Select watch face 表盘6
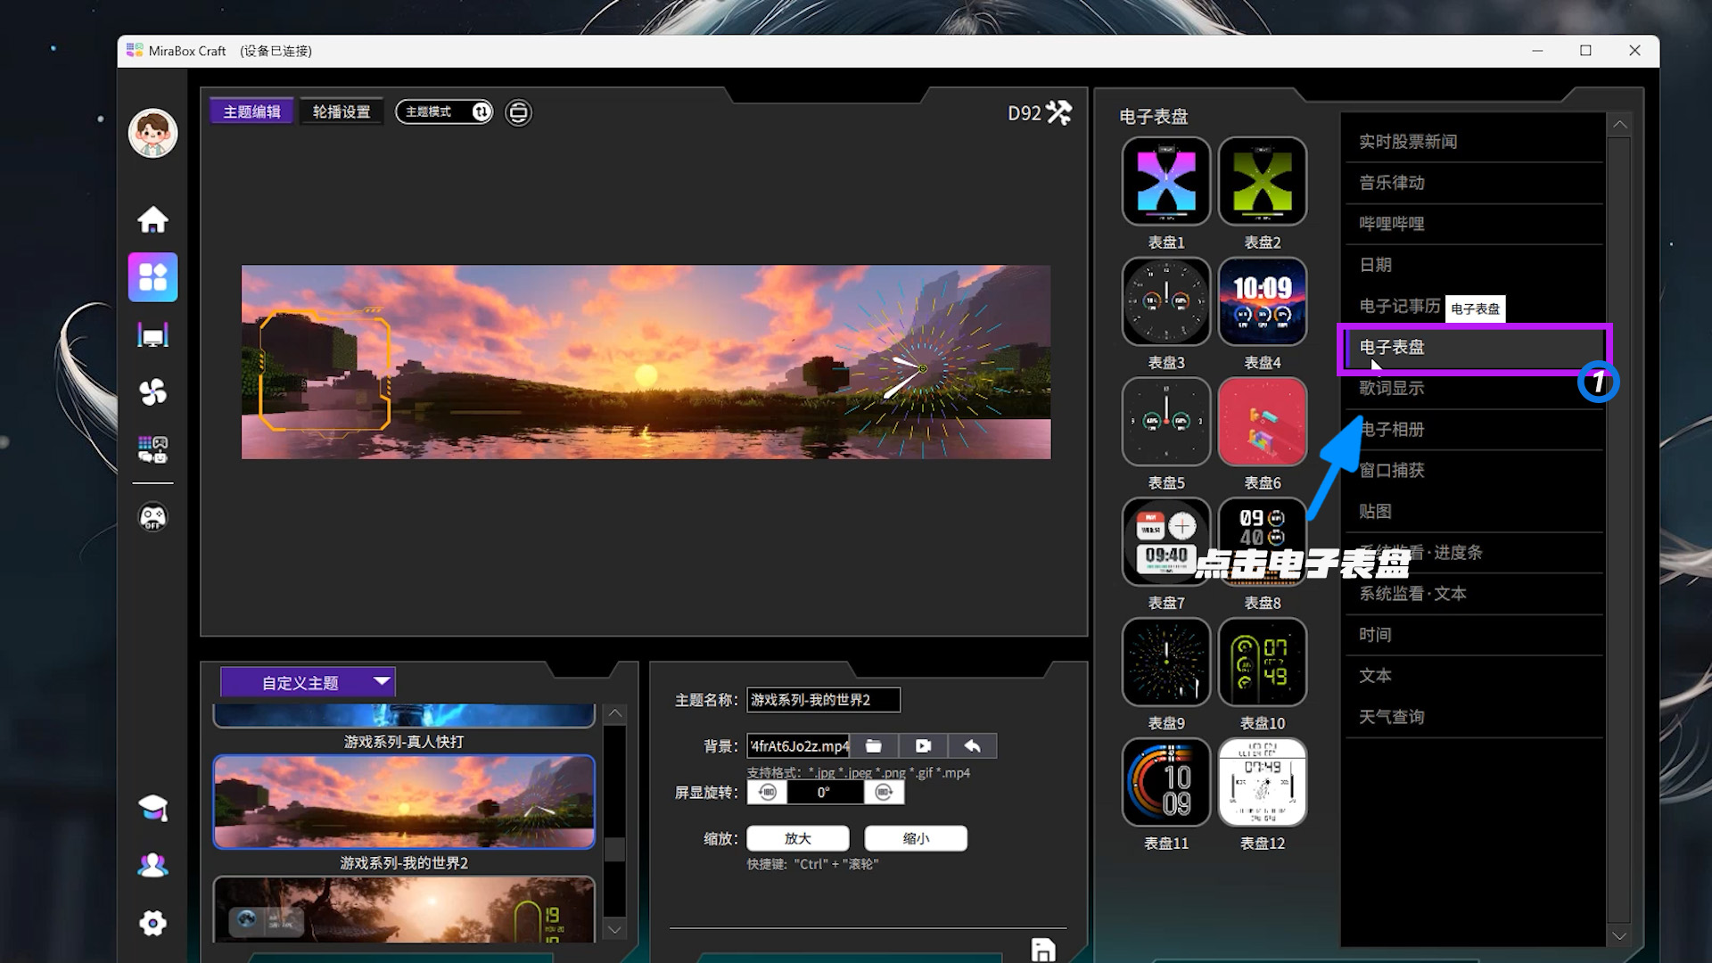Screen dimensions: 1712x963 (1263, 422)
